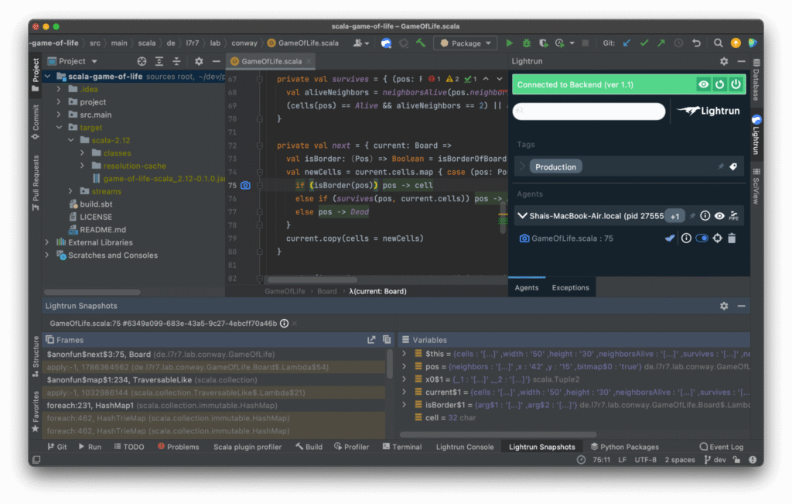Screen dimensions: 792x504
Task: Disable the snapshot with the blue toggle
Action: coord(702,238)
